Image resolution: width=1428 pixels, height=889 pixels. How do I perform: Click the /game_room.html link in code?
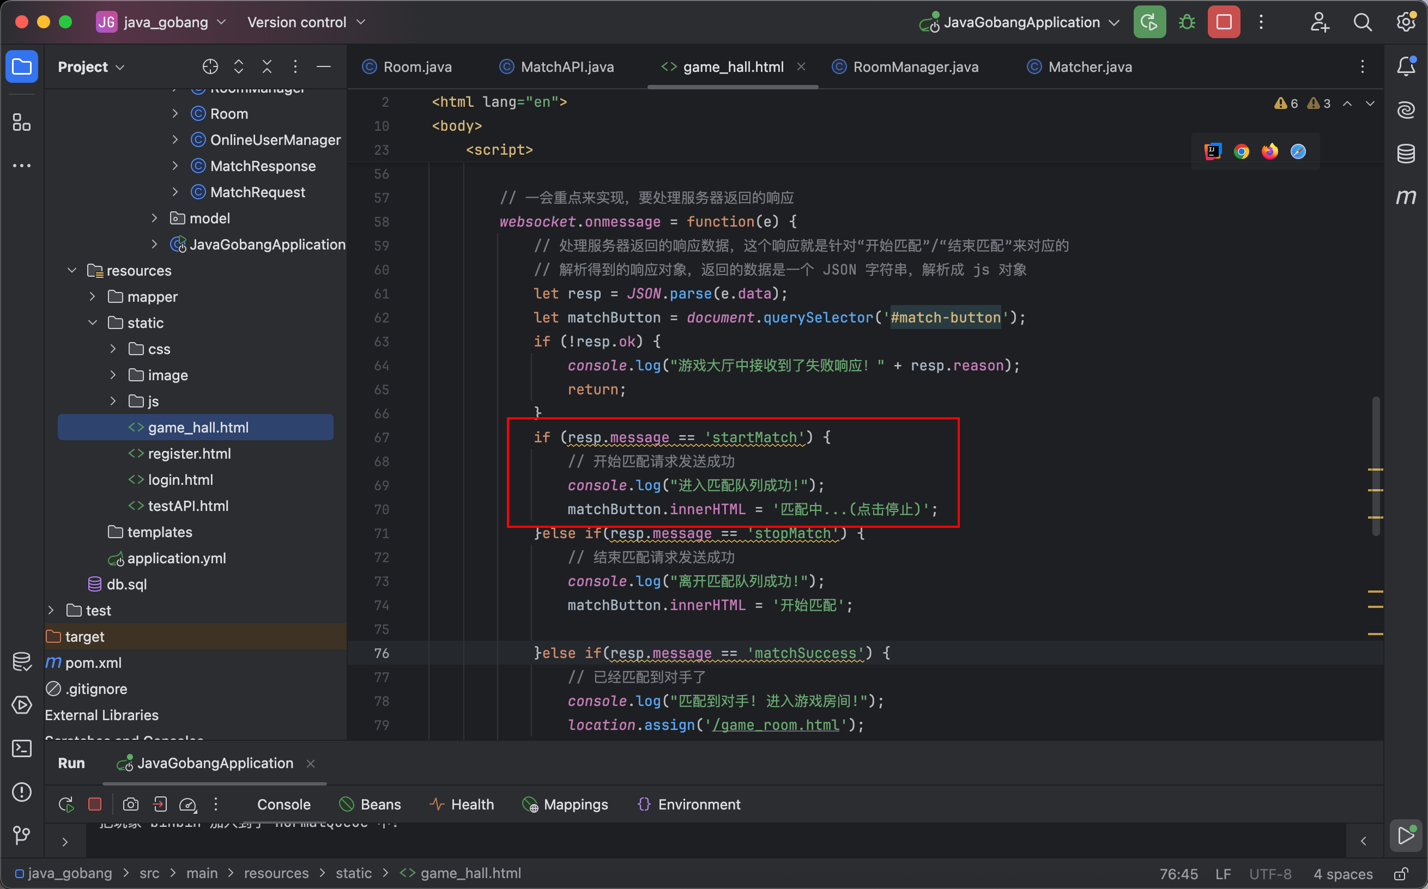775,725
